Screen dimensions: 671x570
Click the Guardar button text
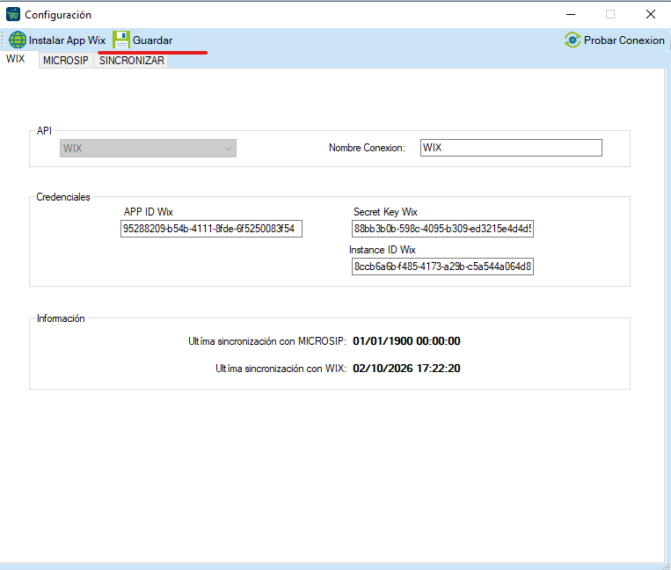(x=153, y=40)
